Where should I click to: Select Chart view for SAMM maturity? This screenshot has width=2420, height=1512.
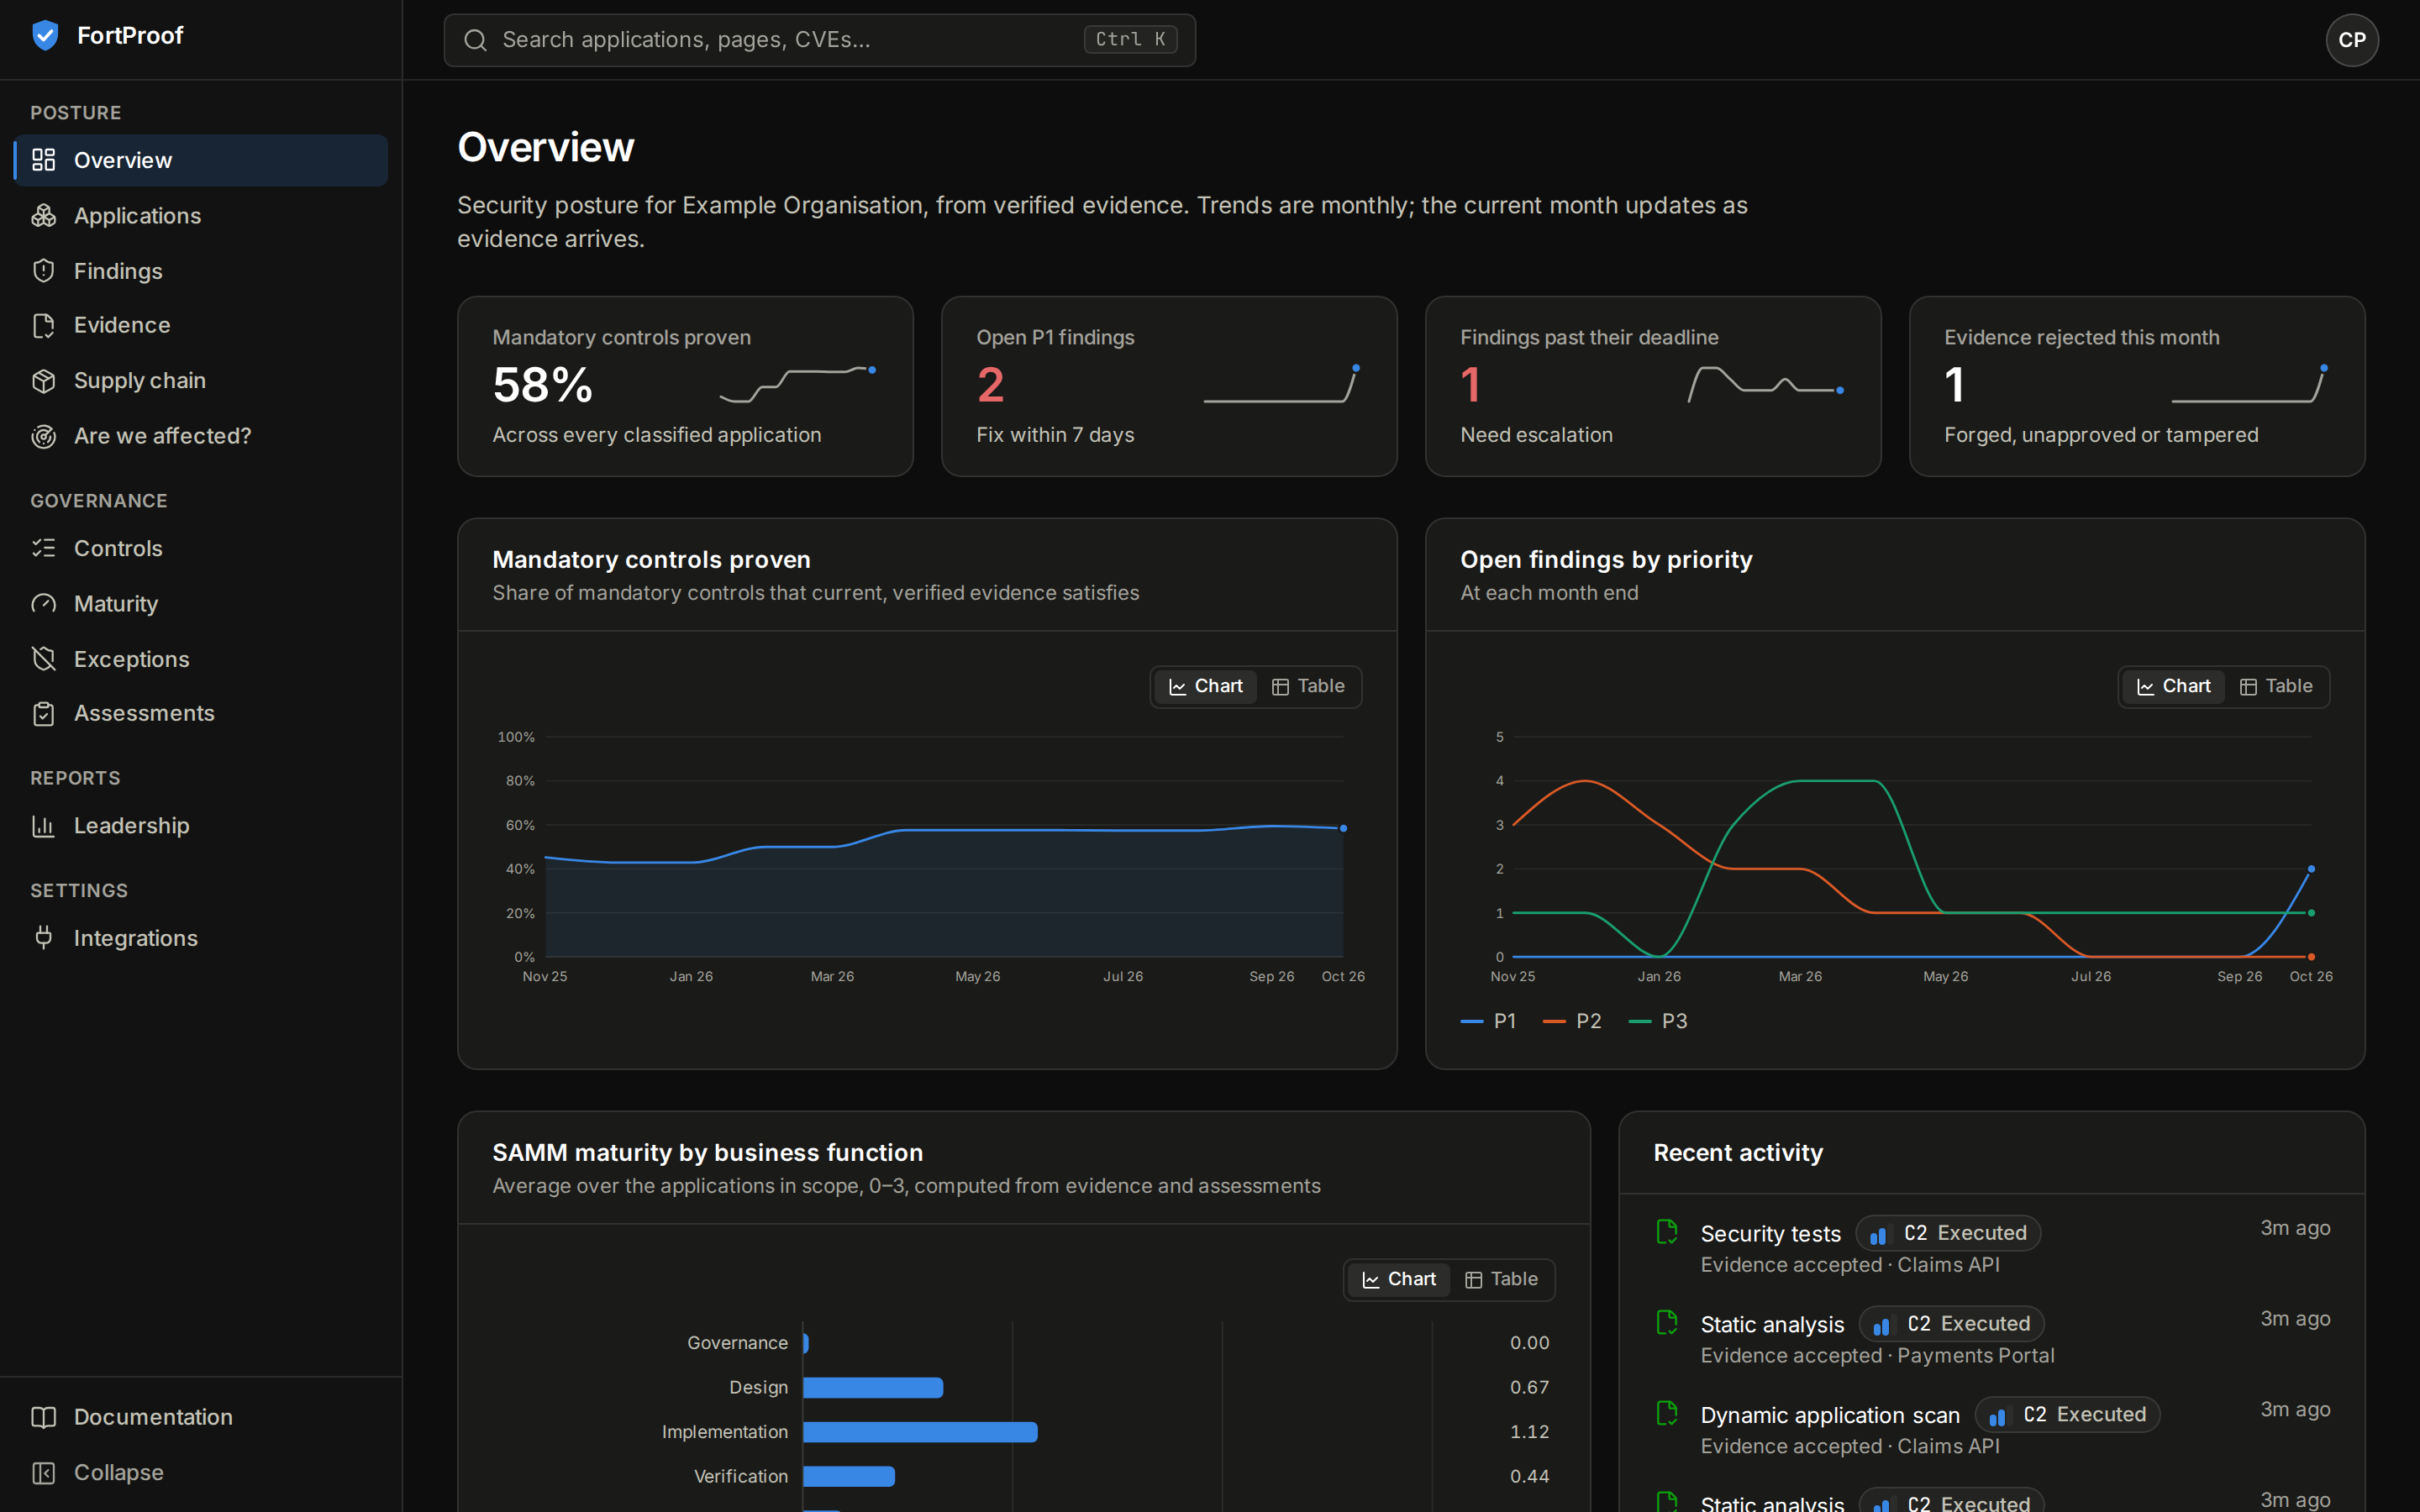[1398, 1279]
